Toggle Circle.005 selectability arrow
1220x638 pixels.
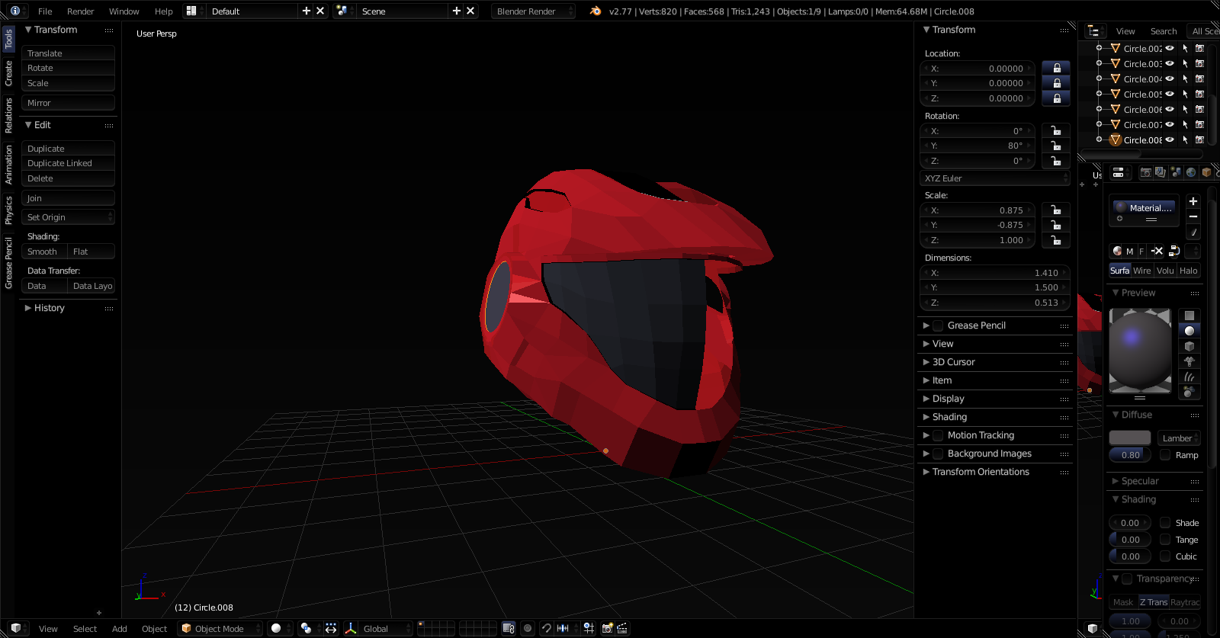[1185, 94]
